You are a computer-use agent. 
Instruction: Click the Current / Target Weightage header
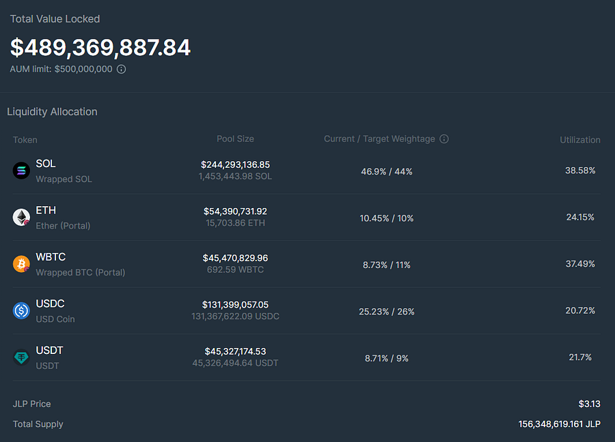pos(379,138)
